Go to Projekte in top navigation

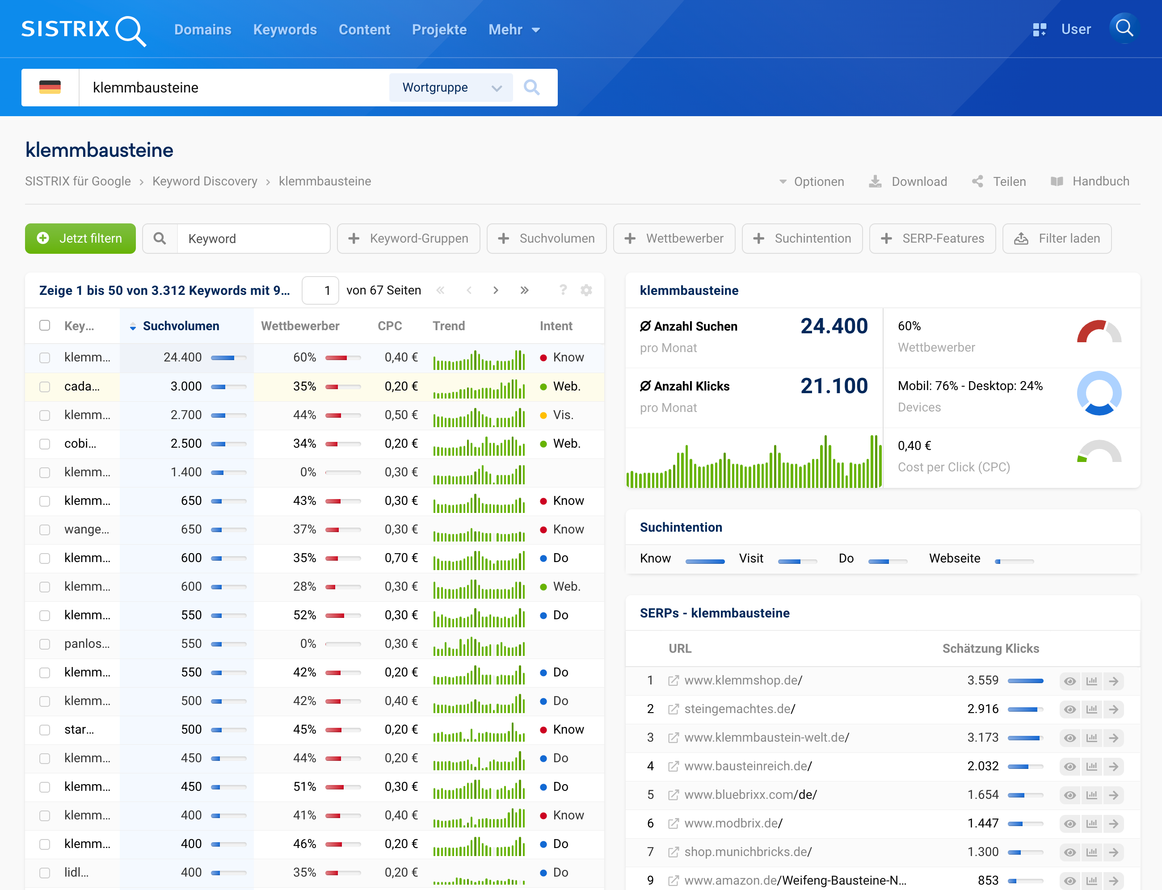tap(439, 29)
